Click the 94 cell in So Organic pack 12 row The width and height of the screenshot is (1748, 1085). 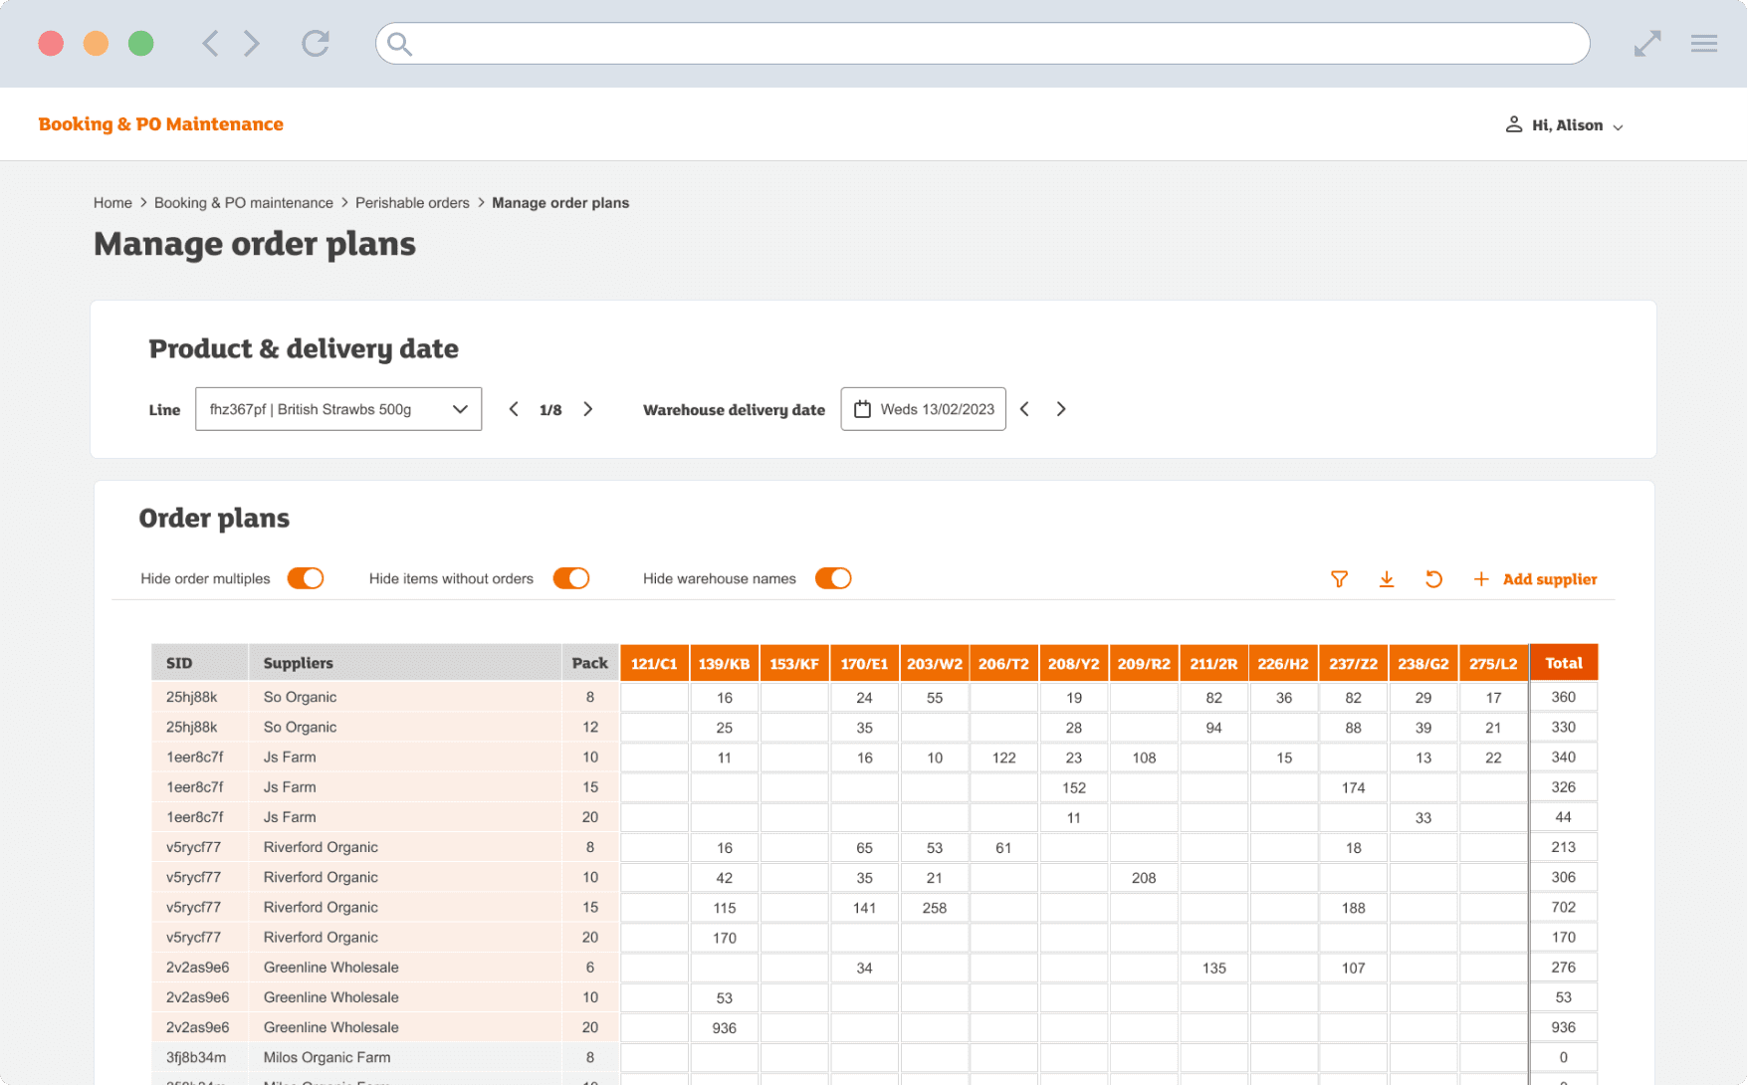[1213, 728]
